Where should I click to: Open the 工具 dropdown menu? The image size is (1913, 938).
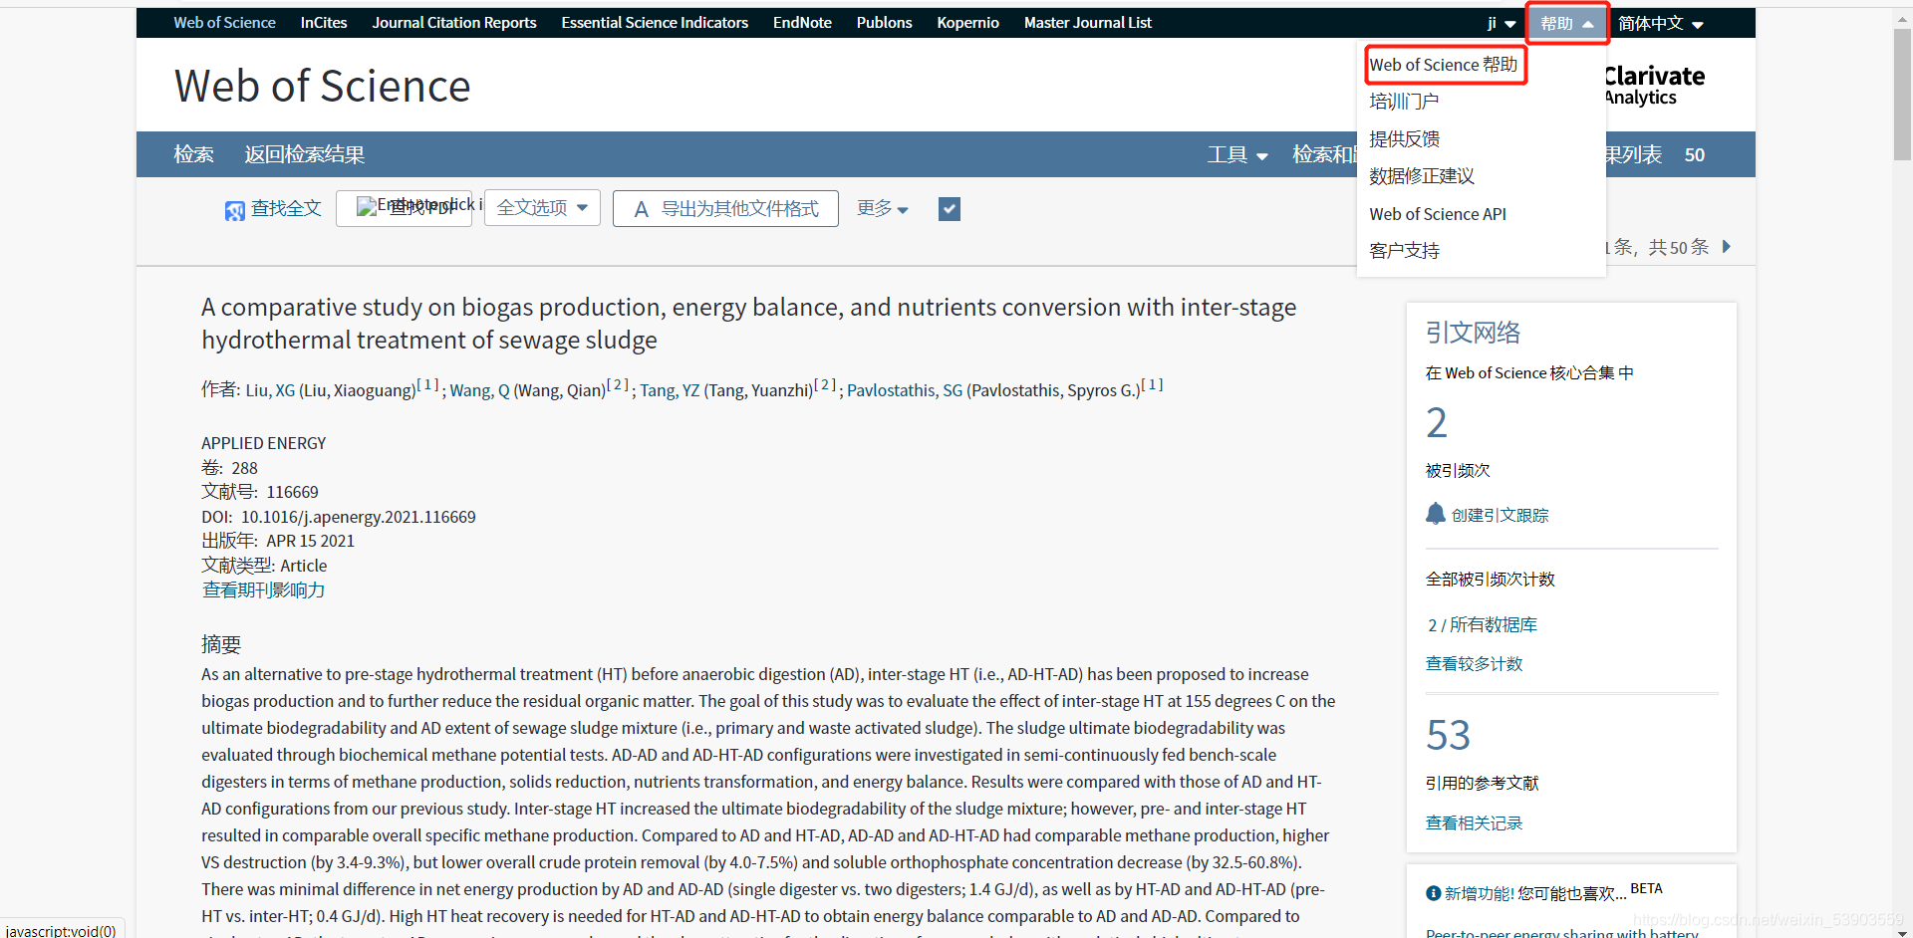[1237, 154]
